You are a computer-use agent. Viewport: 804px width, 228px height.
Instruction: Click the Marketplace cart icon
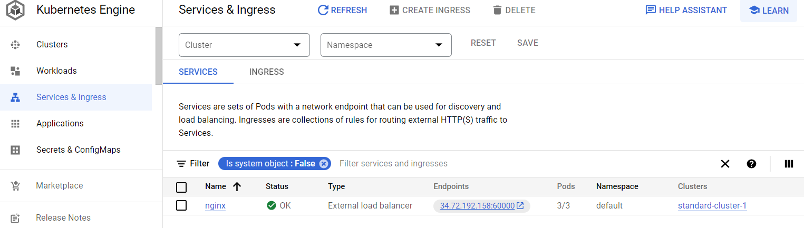click(x=15, y=186)
